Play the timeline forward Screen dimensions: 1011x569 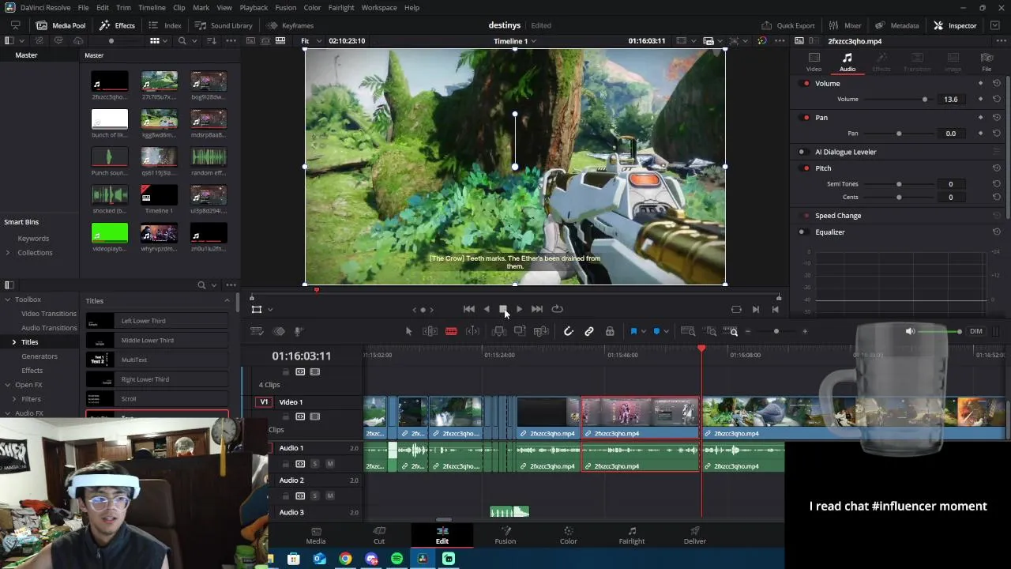[519, 310]
